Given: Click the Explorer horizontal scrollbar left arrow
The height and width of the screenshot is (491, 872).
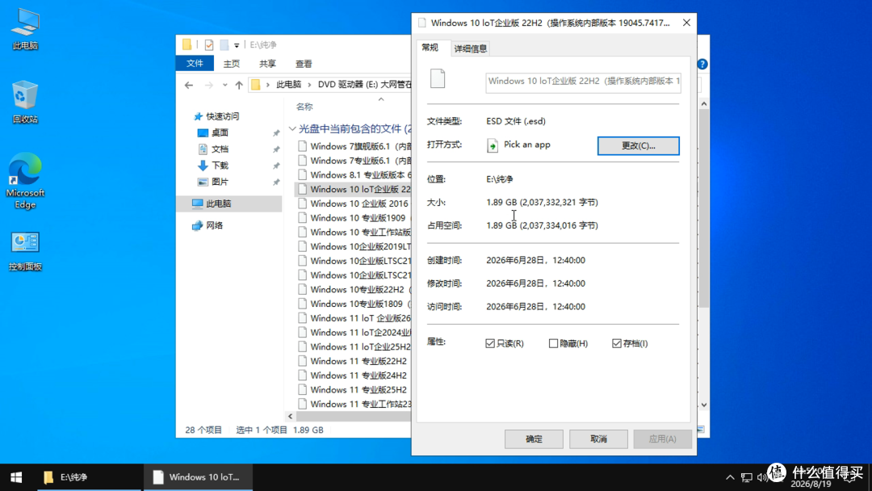Looking at the screenshot, I should tap(291, 416).
